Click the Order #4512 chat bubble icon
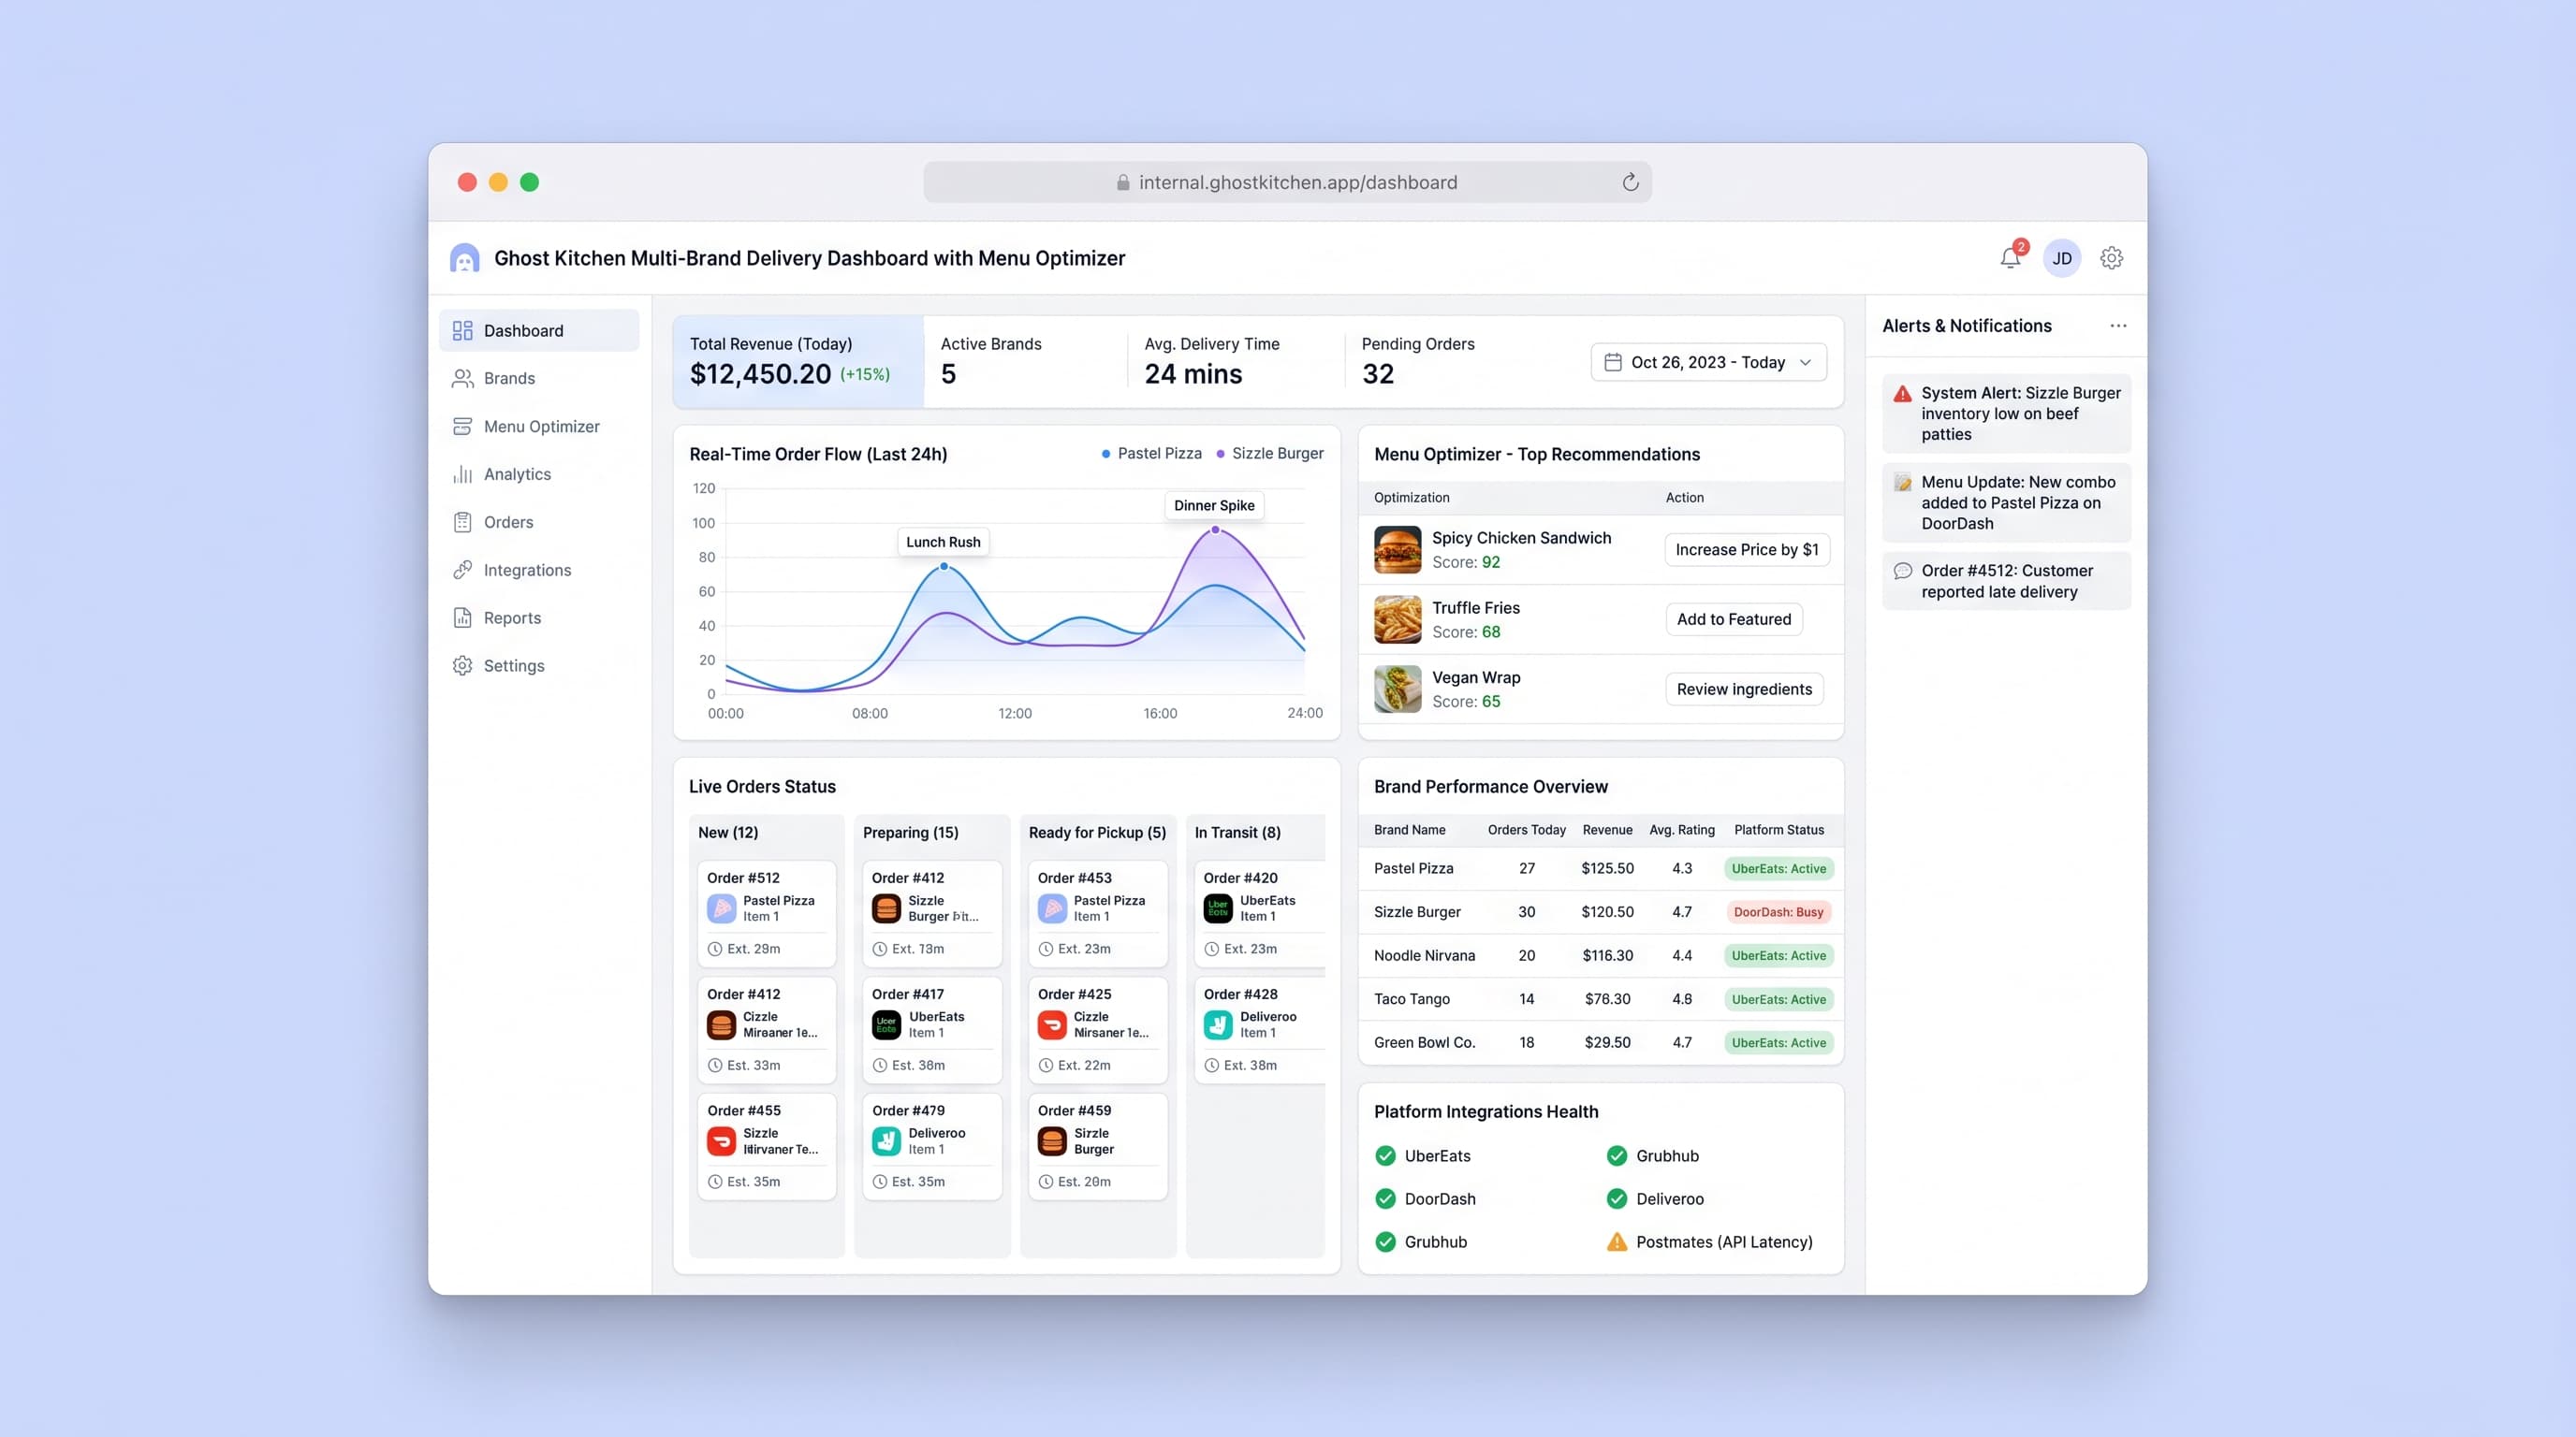The image size is (2576, 1437). coord(1902,572)
